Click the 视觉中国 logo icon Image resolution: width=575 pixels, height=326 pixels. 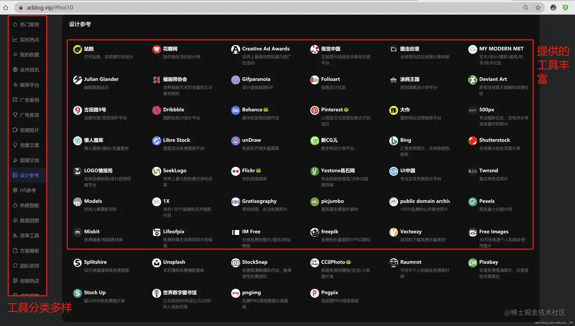[315, 49]
